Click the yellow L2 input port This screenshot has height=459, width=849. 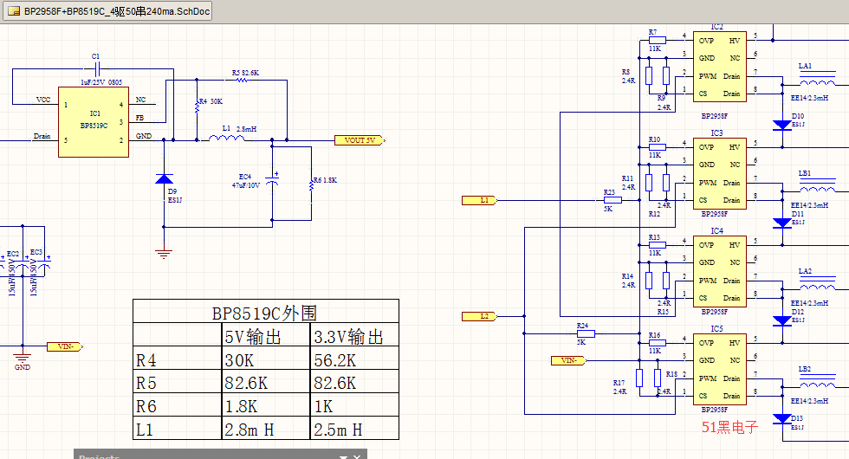pos(479,316)
